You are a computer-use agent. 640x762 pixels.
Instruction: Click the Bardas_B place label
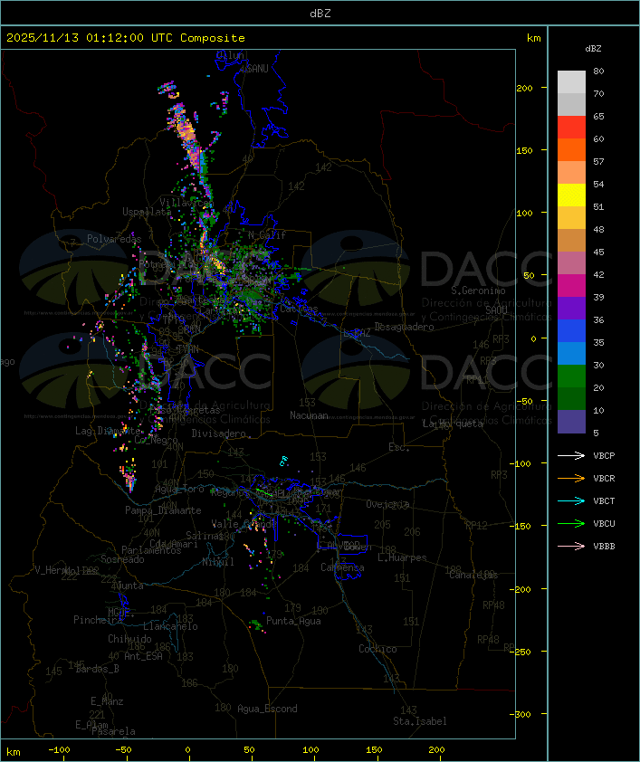(97, 669)
